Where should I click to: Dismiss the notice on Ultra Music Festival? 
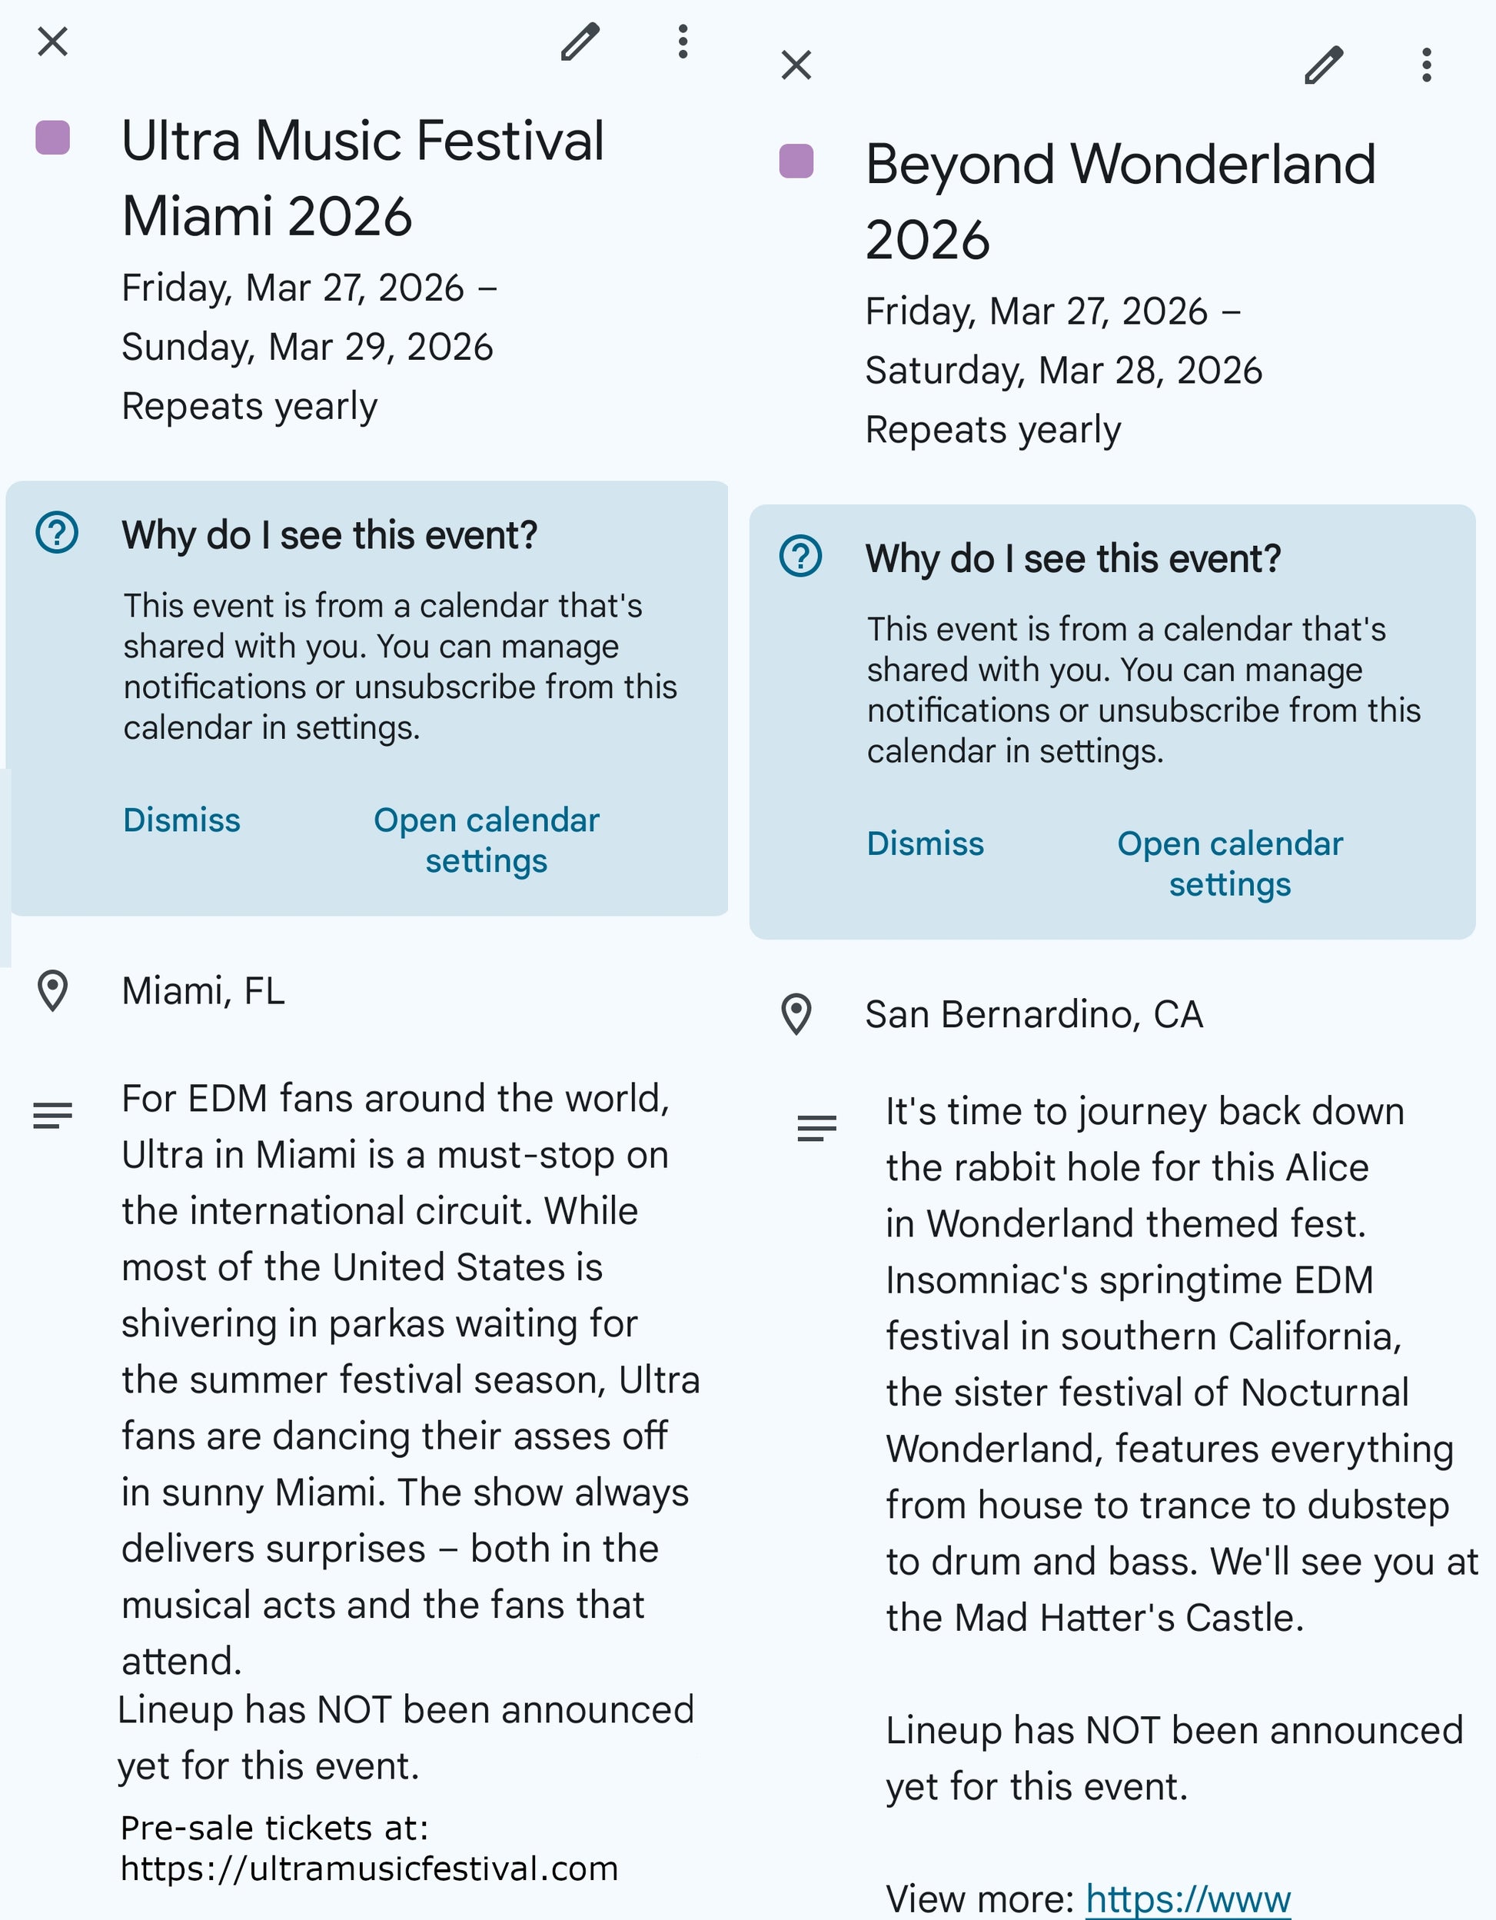pos(182,820)
